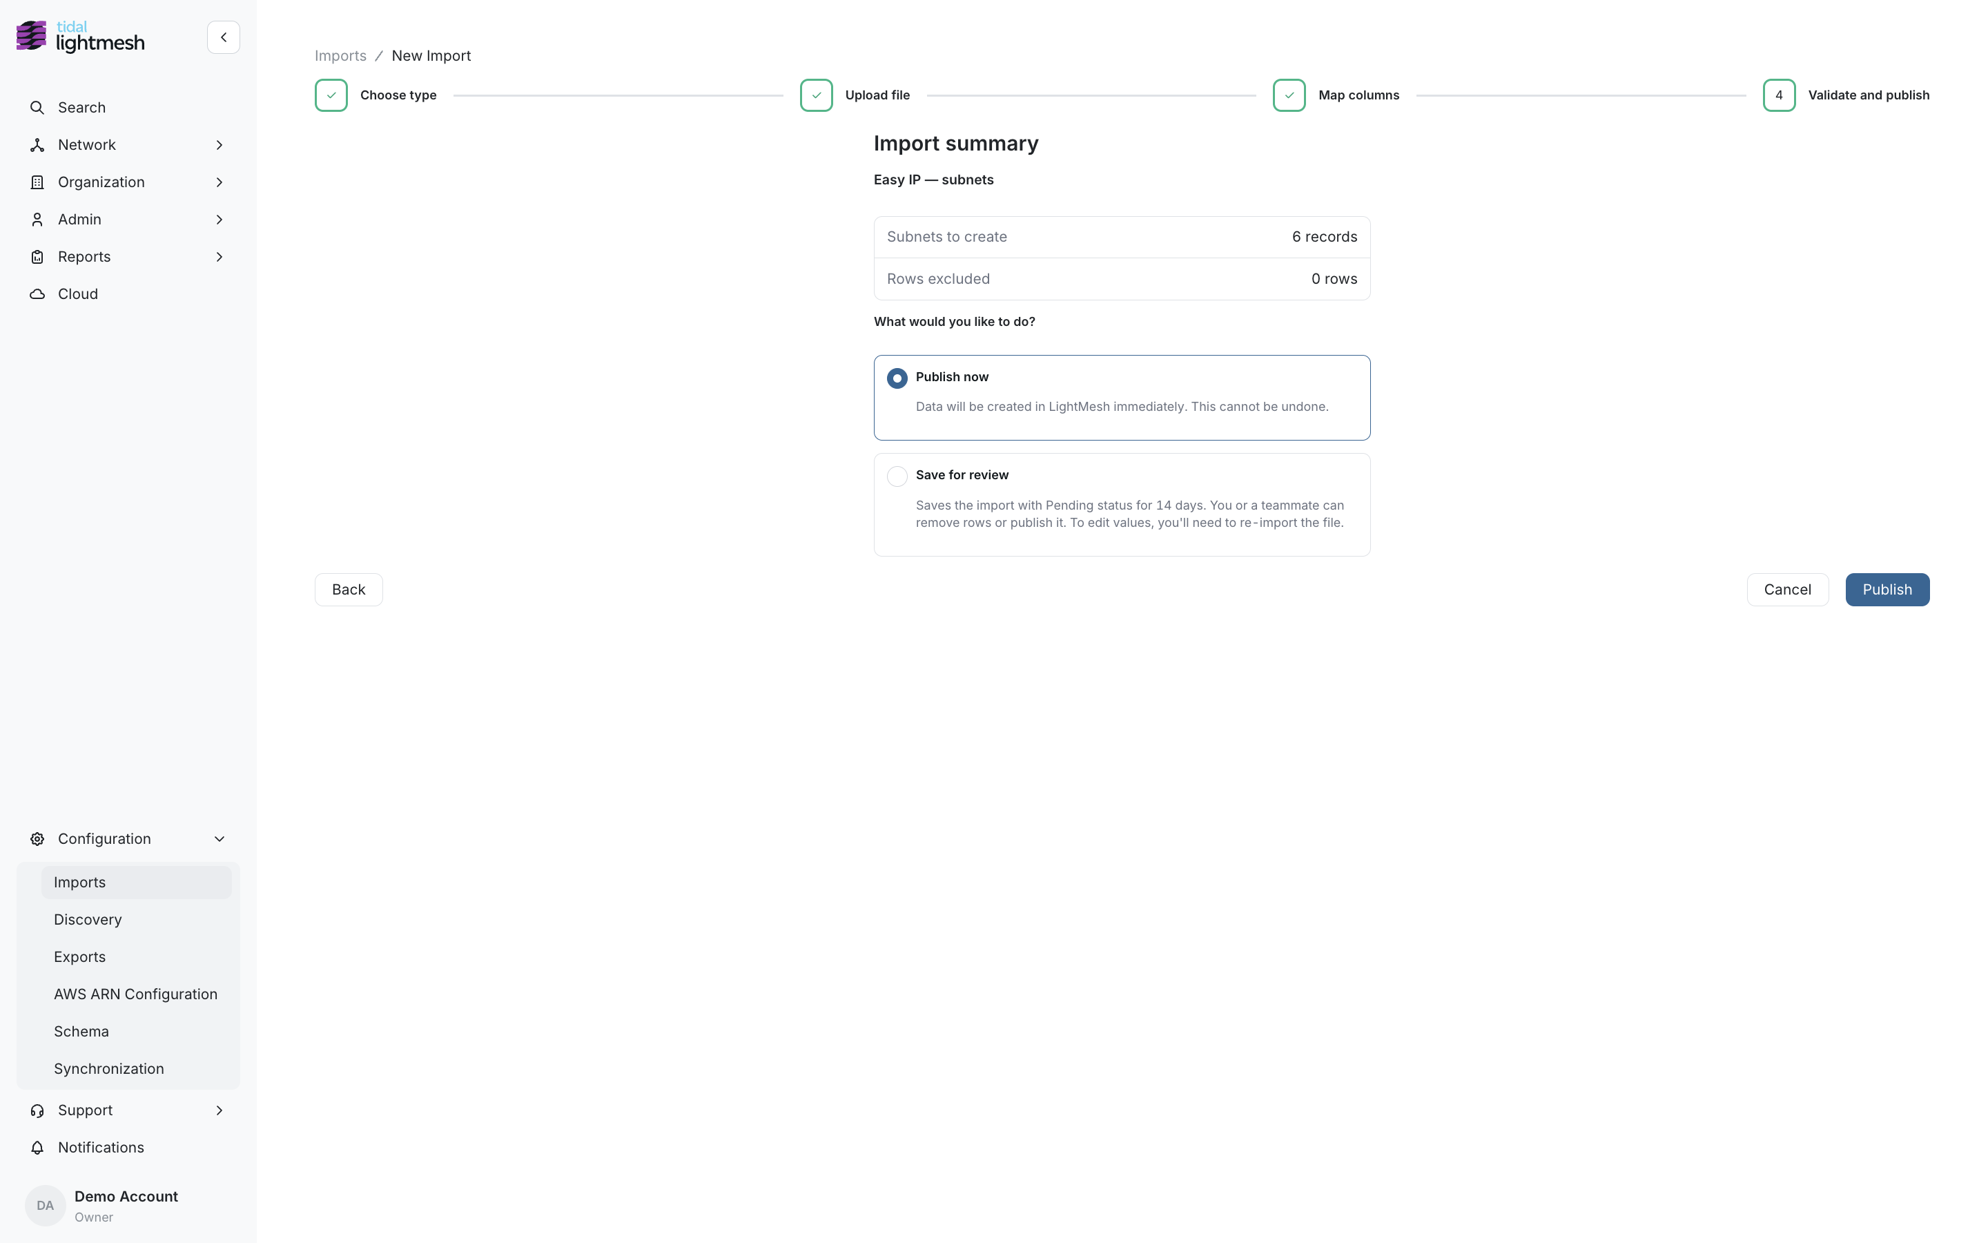Open Exports in the Configuration submenu

(137, 957)
